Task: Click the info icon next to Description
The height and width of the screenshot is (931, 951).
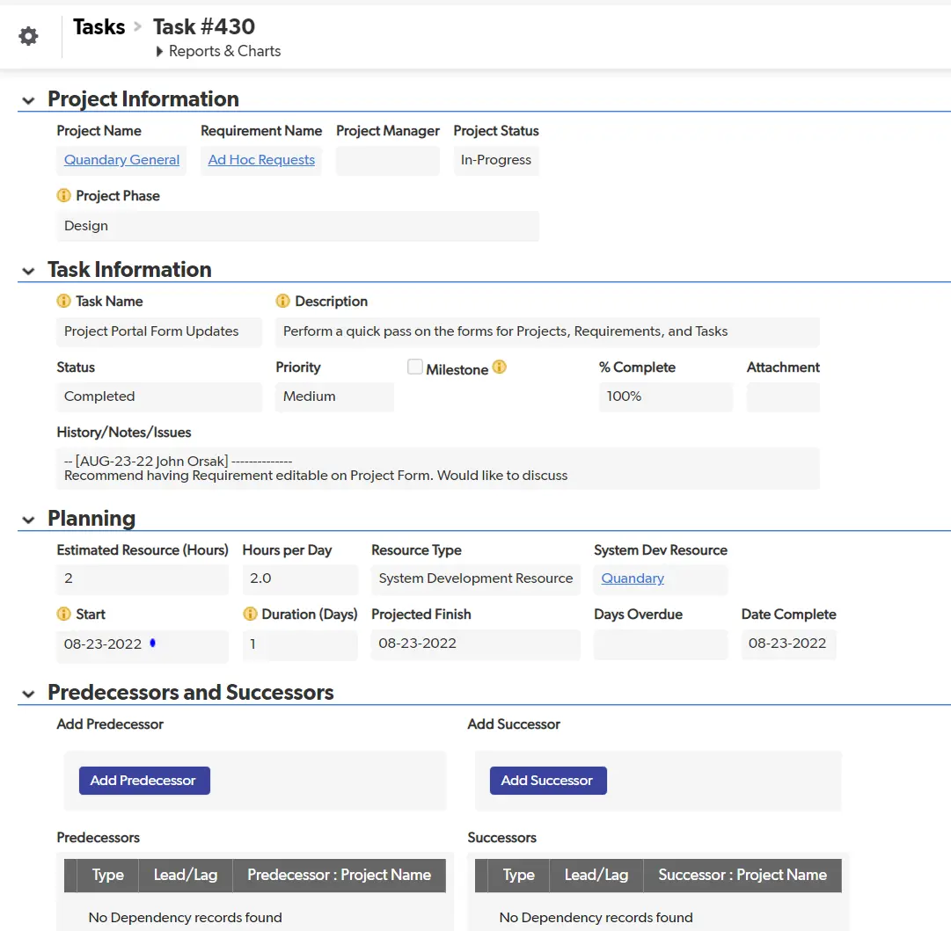Action: [x=282, y=301]
